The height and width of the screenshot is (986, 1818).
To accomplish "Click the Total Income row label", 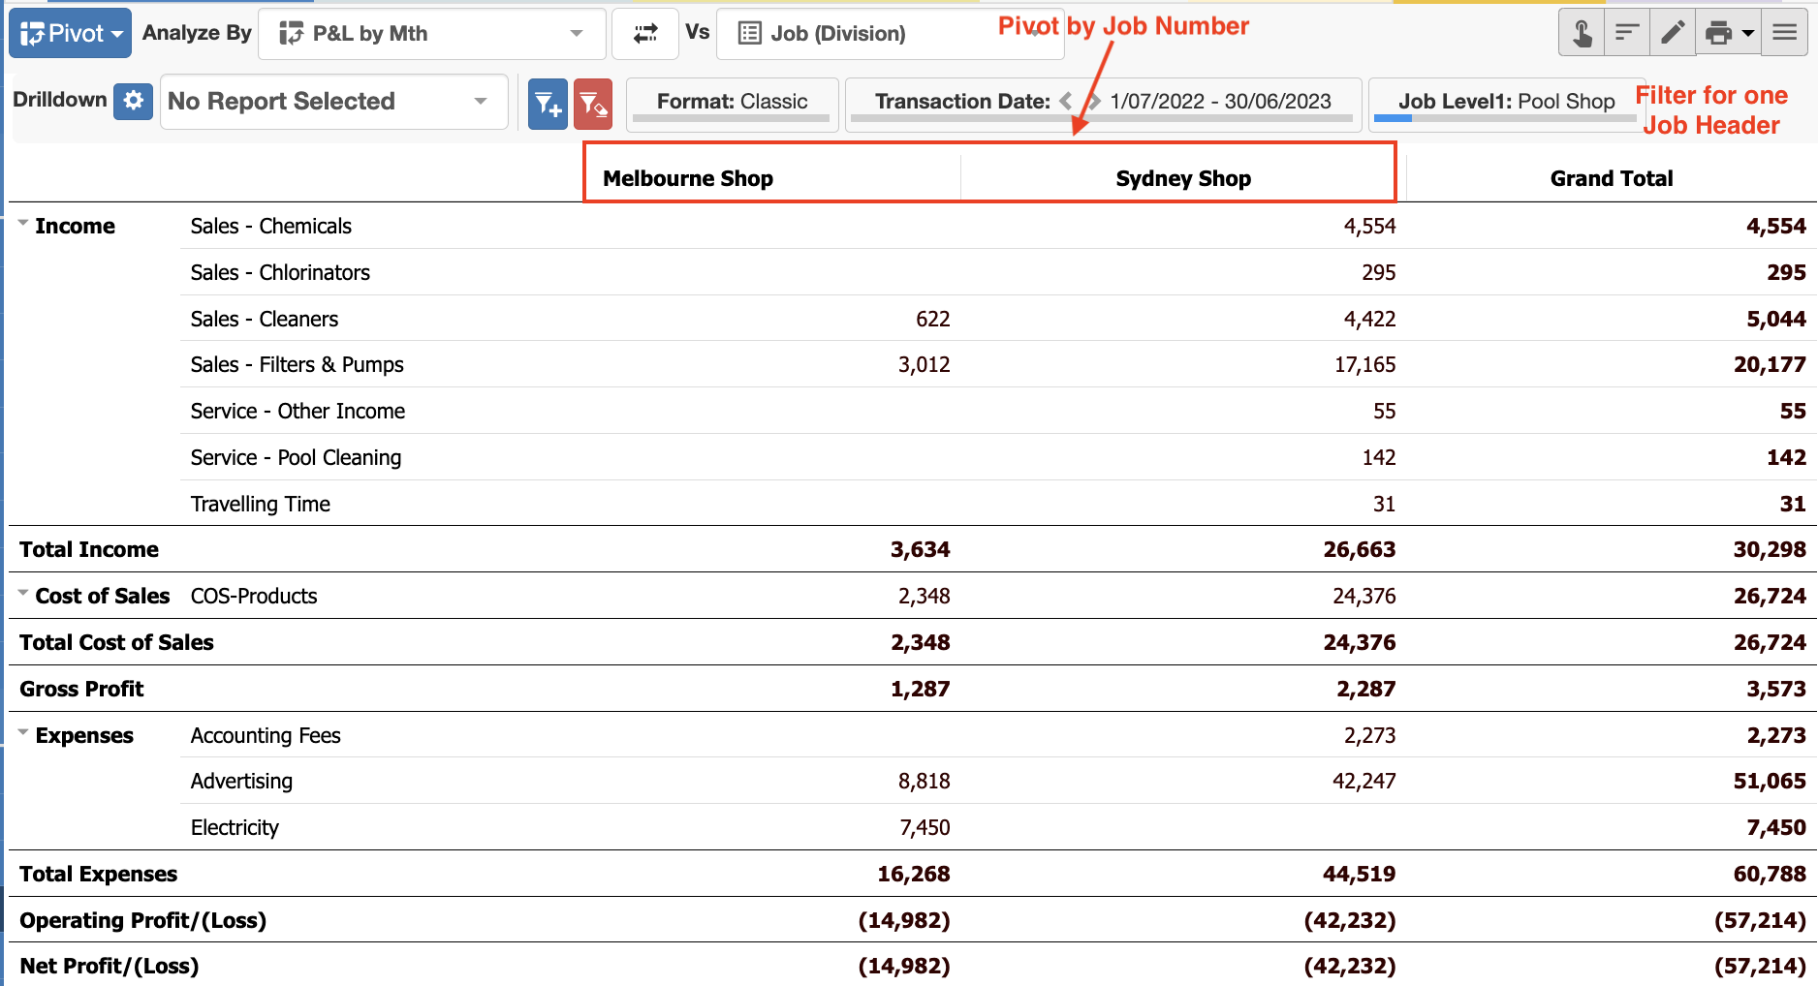I will [89, 549].
